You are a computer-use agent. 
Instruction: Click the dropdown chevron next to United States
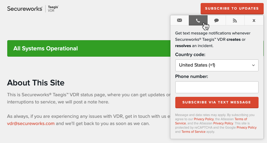[x=253, y=65]
